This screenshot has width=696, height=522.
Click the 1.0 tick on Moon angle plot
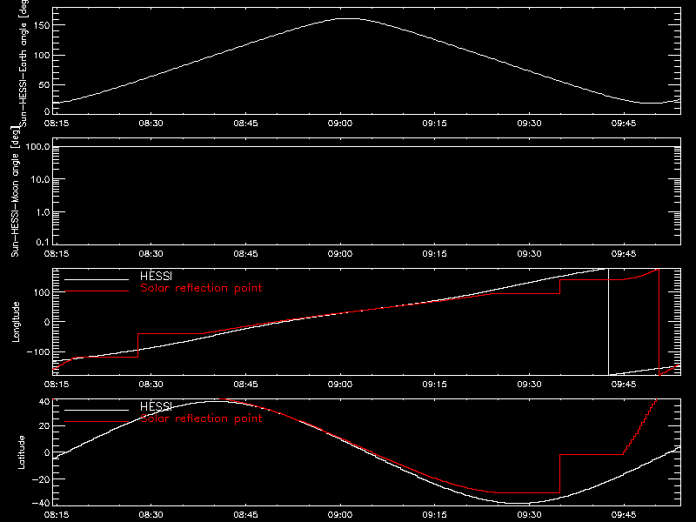pos(43,212)
